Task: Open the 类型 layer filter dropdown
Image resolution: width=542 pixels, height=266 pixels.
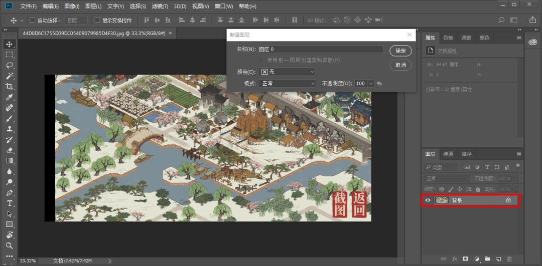Action: coord(441,167)
